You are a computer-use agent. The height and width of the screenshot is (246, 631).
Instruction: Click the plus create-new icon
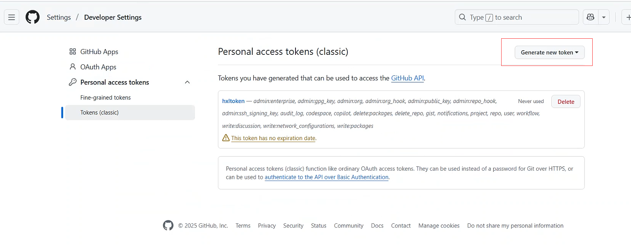pyautogui.click(x=628, y=17)
